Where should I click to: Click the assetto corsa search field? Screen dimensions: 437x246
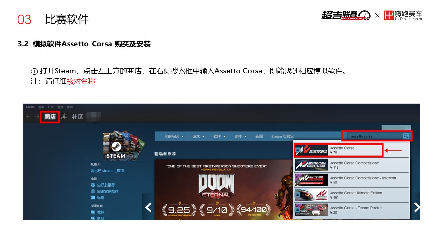(375, 136)
